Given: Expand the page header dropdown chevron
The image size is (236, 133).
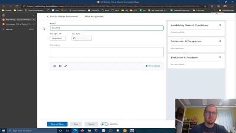Looking at the screenshot, I should (217, 14).
